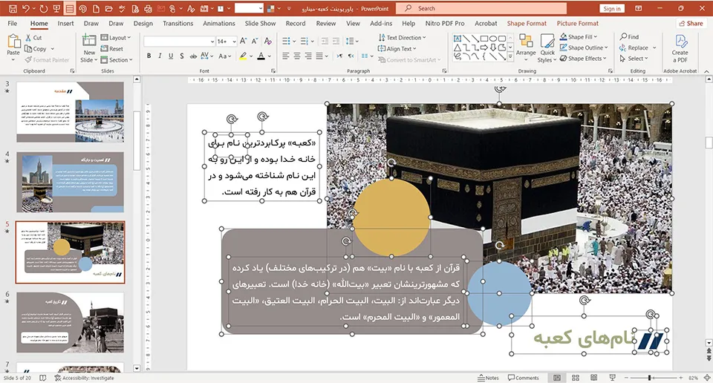Screen dimensions: 713x383
Task: Start Slide Show from status bar
Action: point(612,378)
